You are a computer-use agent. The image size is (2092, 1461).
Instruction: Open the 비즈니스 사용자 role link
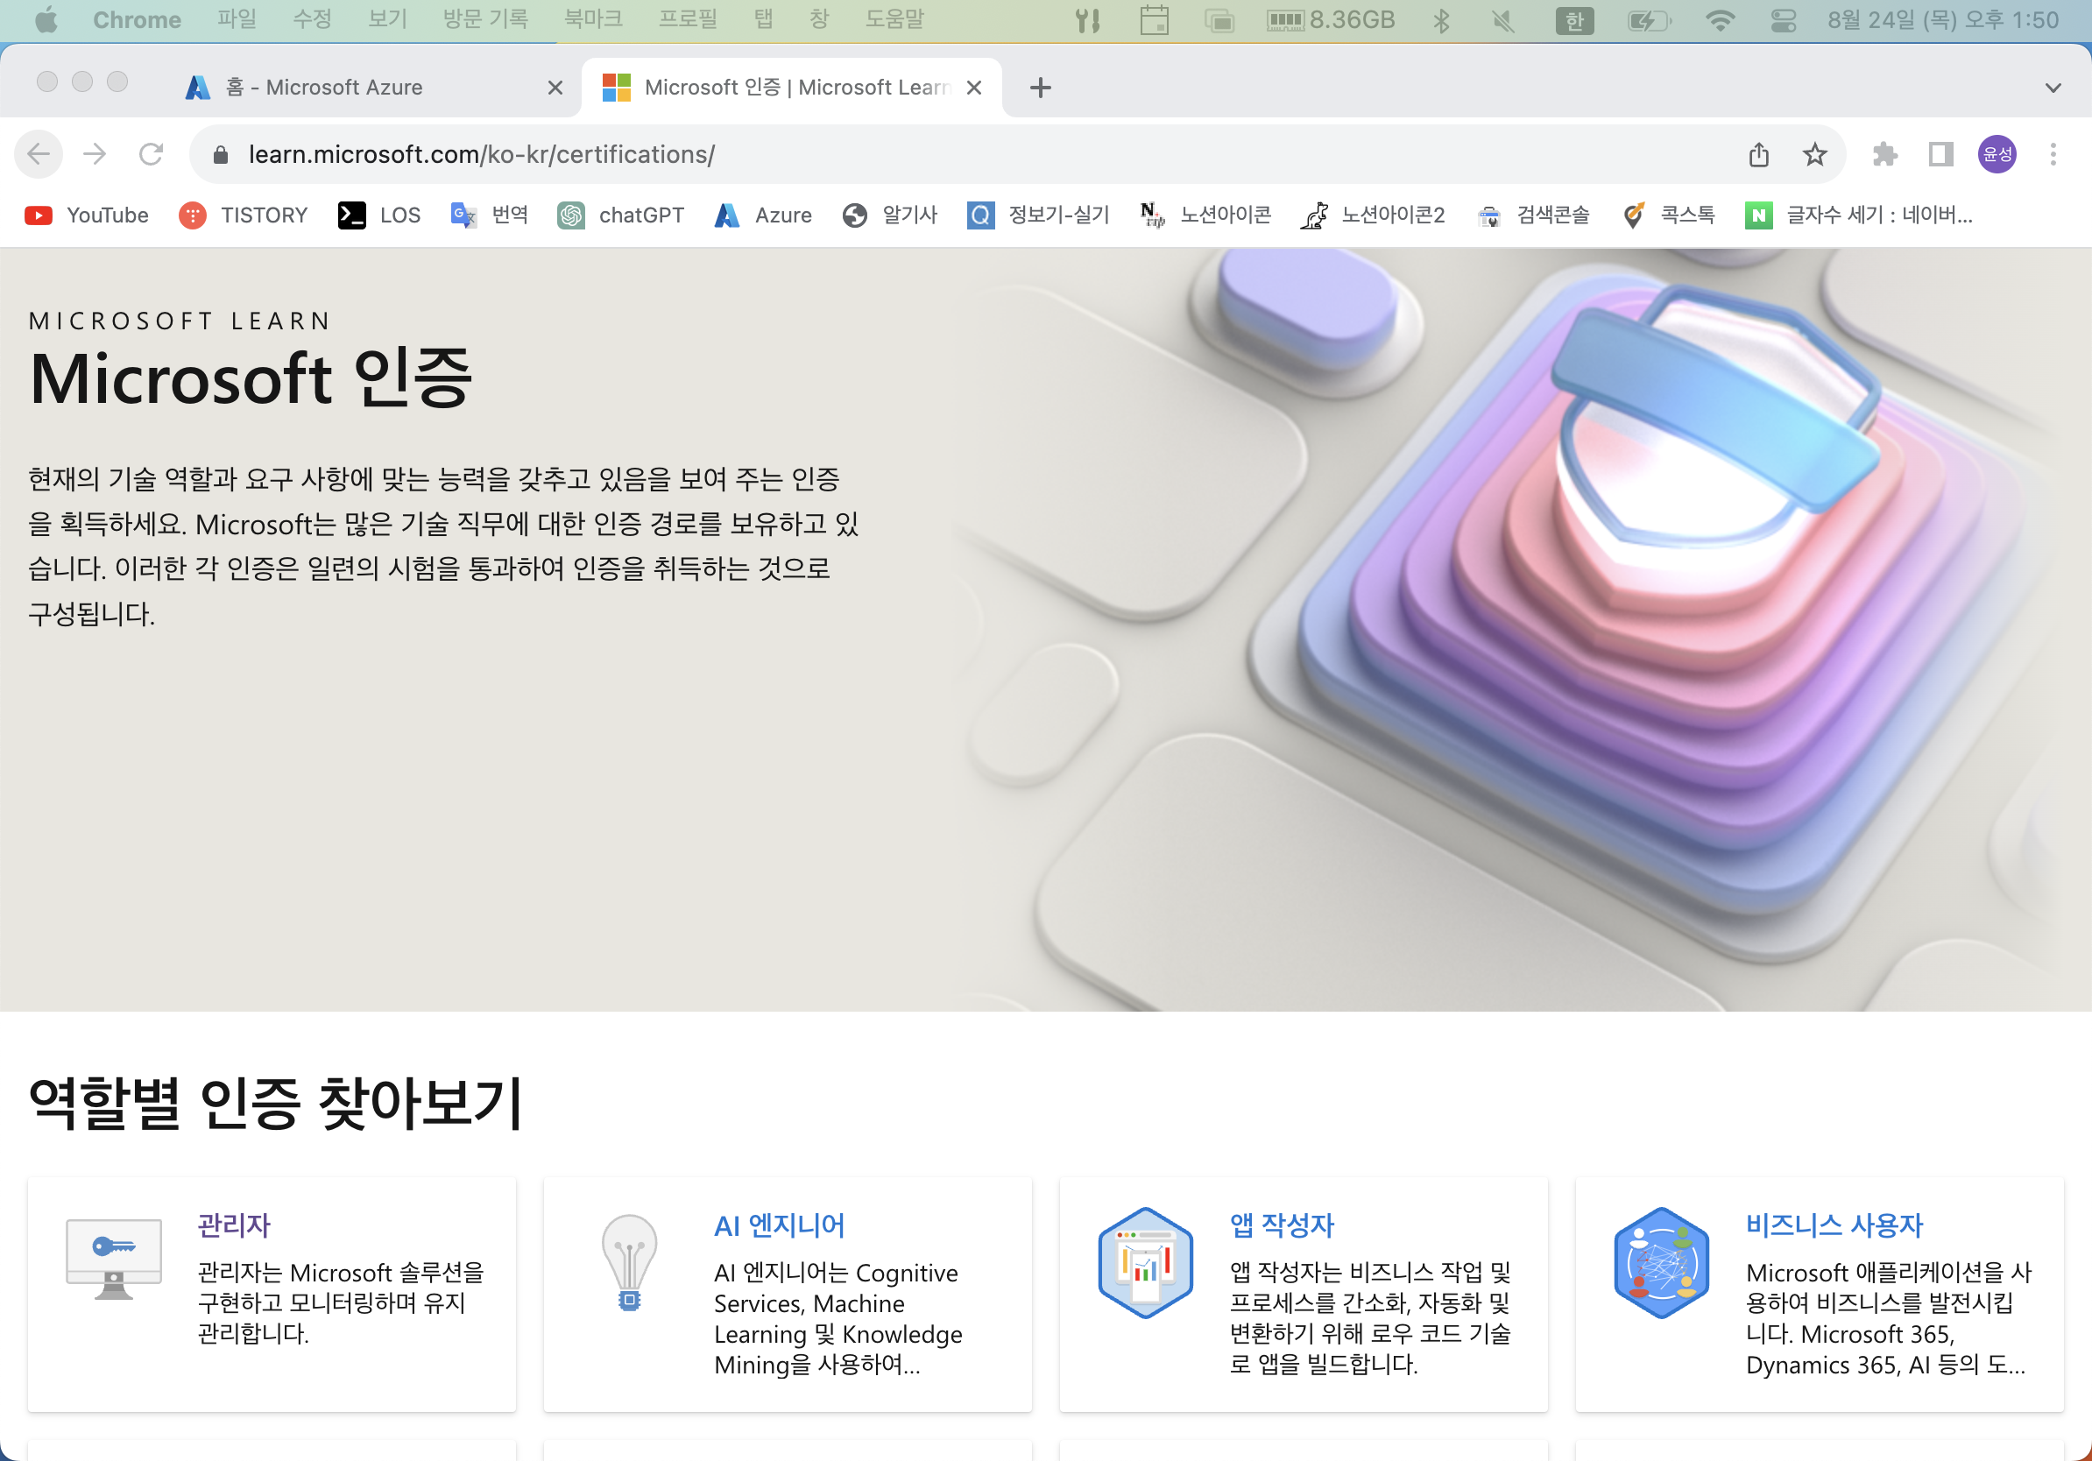[x=1834, y=1225]
